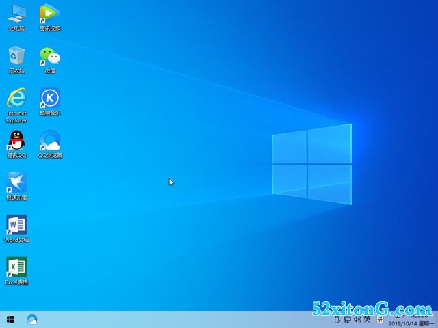Select the Tencent Video (腾讯视频) shortcut
Screen dimensions: 438x328
pos(49,15)
